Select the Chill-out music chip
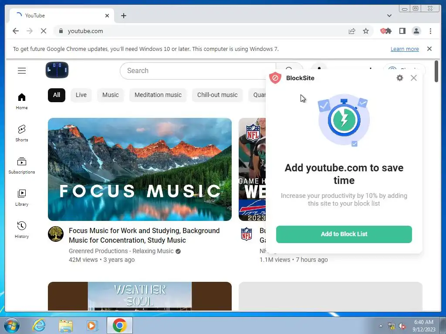The image size is (446, 334). tap(217, 95)
